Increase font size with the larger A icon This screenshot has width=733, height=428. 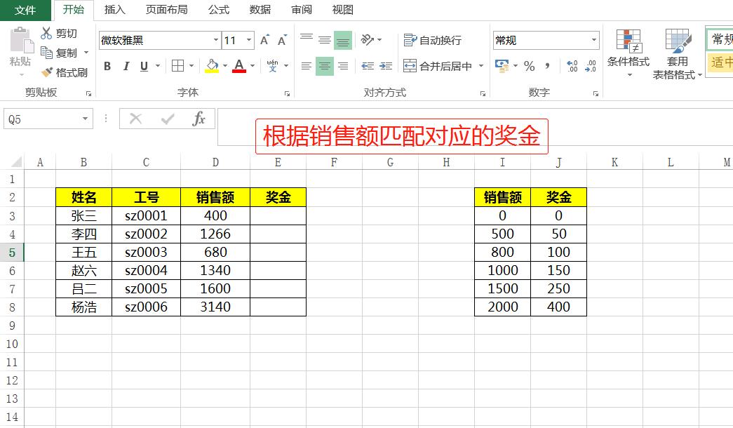(x=264, y=40)
